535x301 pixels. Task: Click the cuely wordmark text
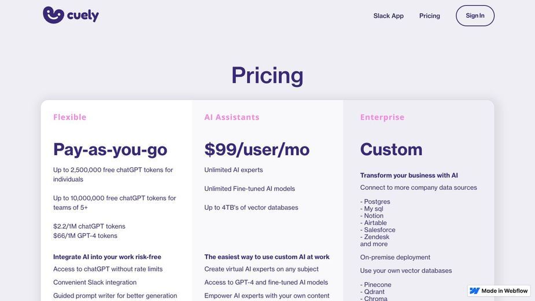click(x=83, y=16)
